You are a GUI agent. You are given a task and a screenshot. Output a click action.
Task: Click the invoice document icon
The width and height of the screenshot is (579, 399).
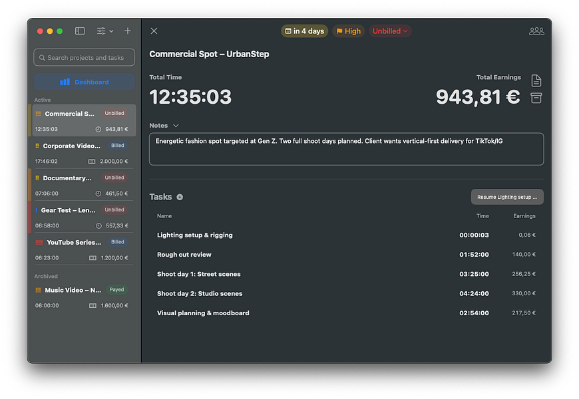point(536,80)
